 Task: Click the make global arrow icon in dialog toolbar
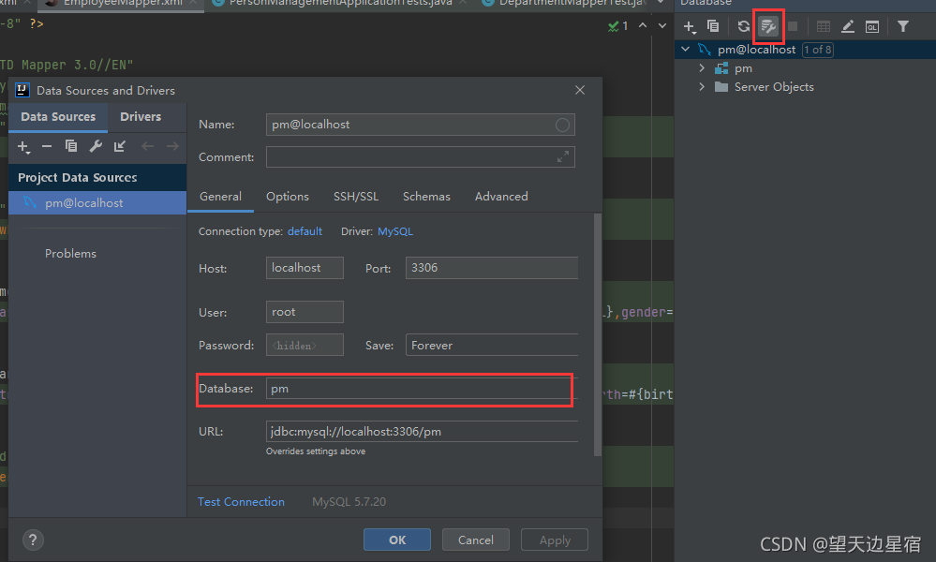pyautogui.click(x=120, y=146)
